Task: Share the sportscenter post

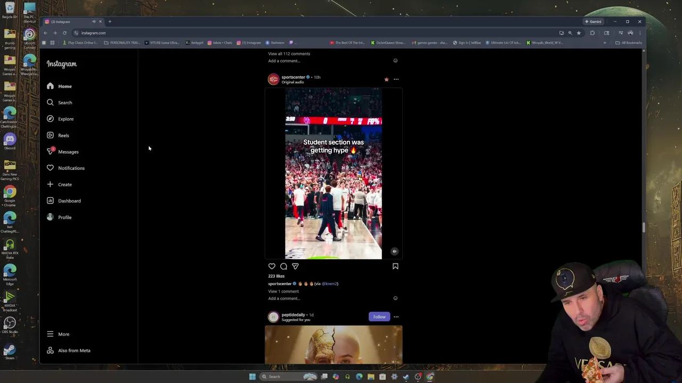Action: coord(295,266)
